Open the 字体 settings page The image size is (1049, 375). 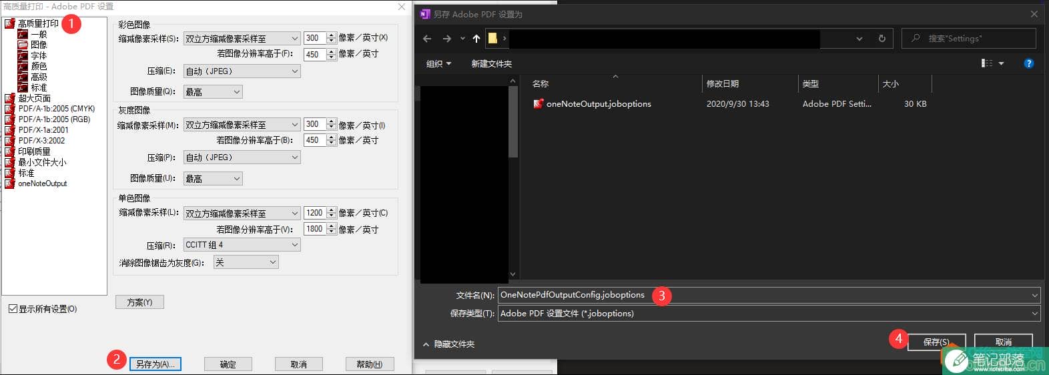tap(39, 55)
